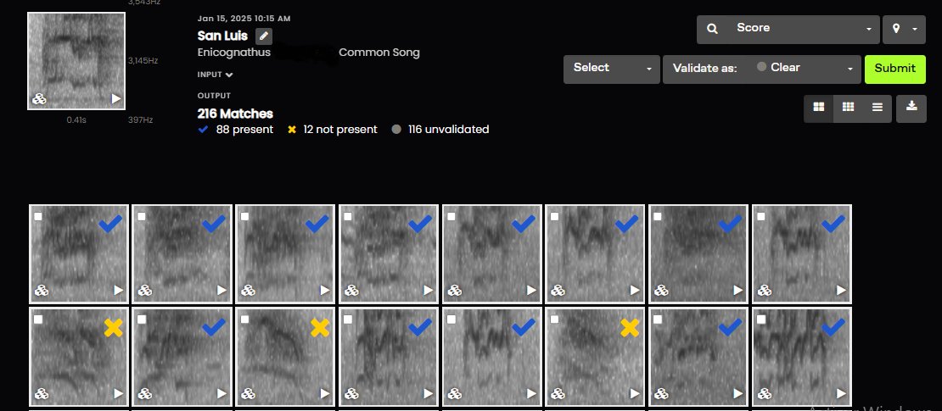Click yellow X mark on second row first match
Screen dimensions: 942x411
click(x=113, y=328)
